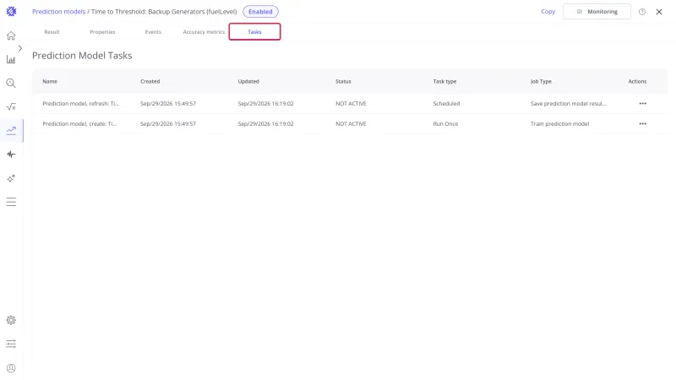The width and height of the screenshot is (676, 380).
Task: Open the help question mark icon
Action: pos(642,12)
